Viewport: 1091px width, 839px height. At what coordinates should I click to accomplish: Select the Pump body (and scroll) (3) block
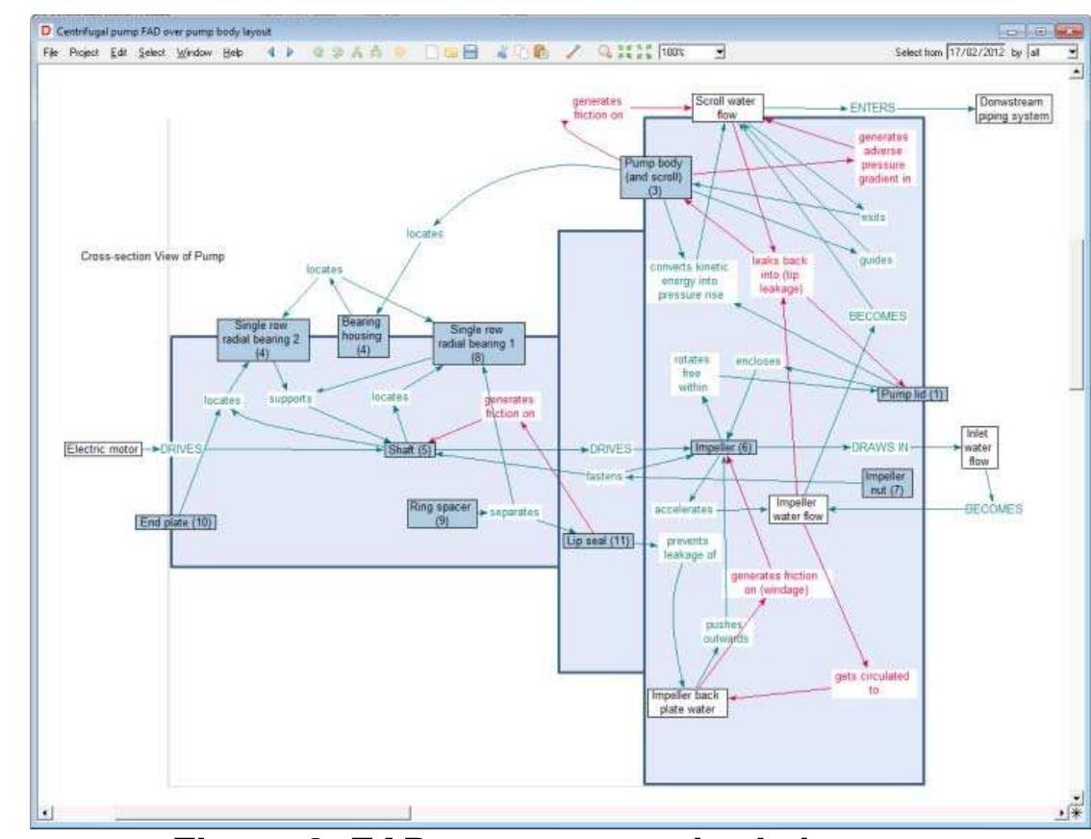click(x=655, y=177)
